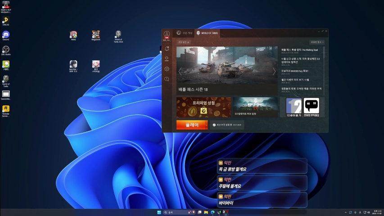Switch to the 모든 게임 tab

click(185, 33)
